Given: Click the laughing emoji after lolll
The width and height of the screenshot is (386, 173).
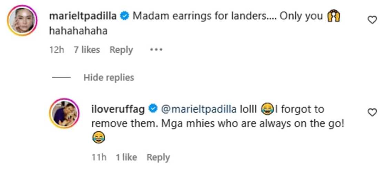Looking at the screenshot, I should click(268, 109).
